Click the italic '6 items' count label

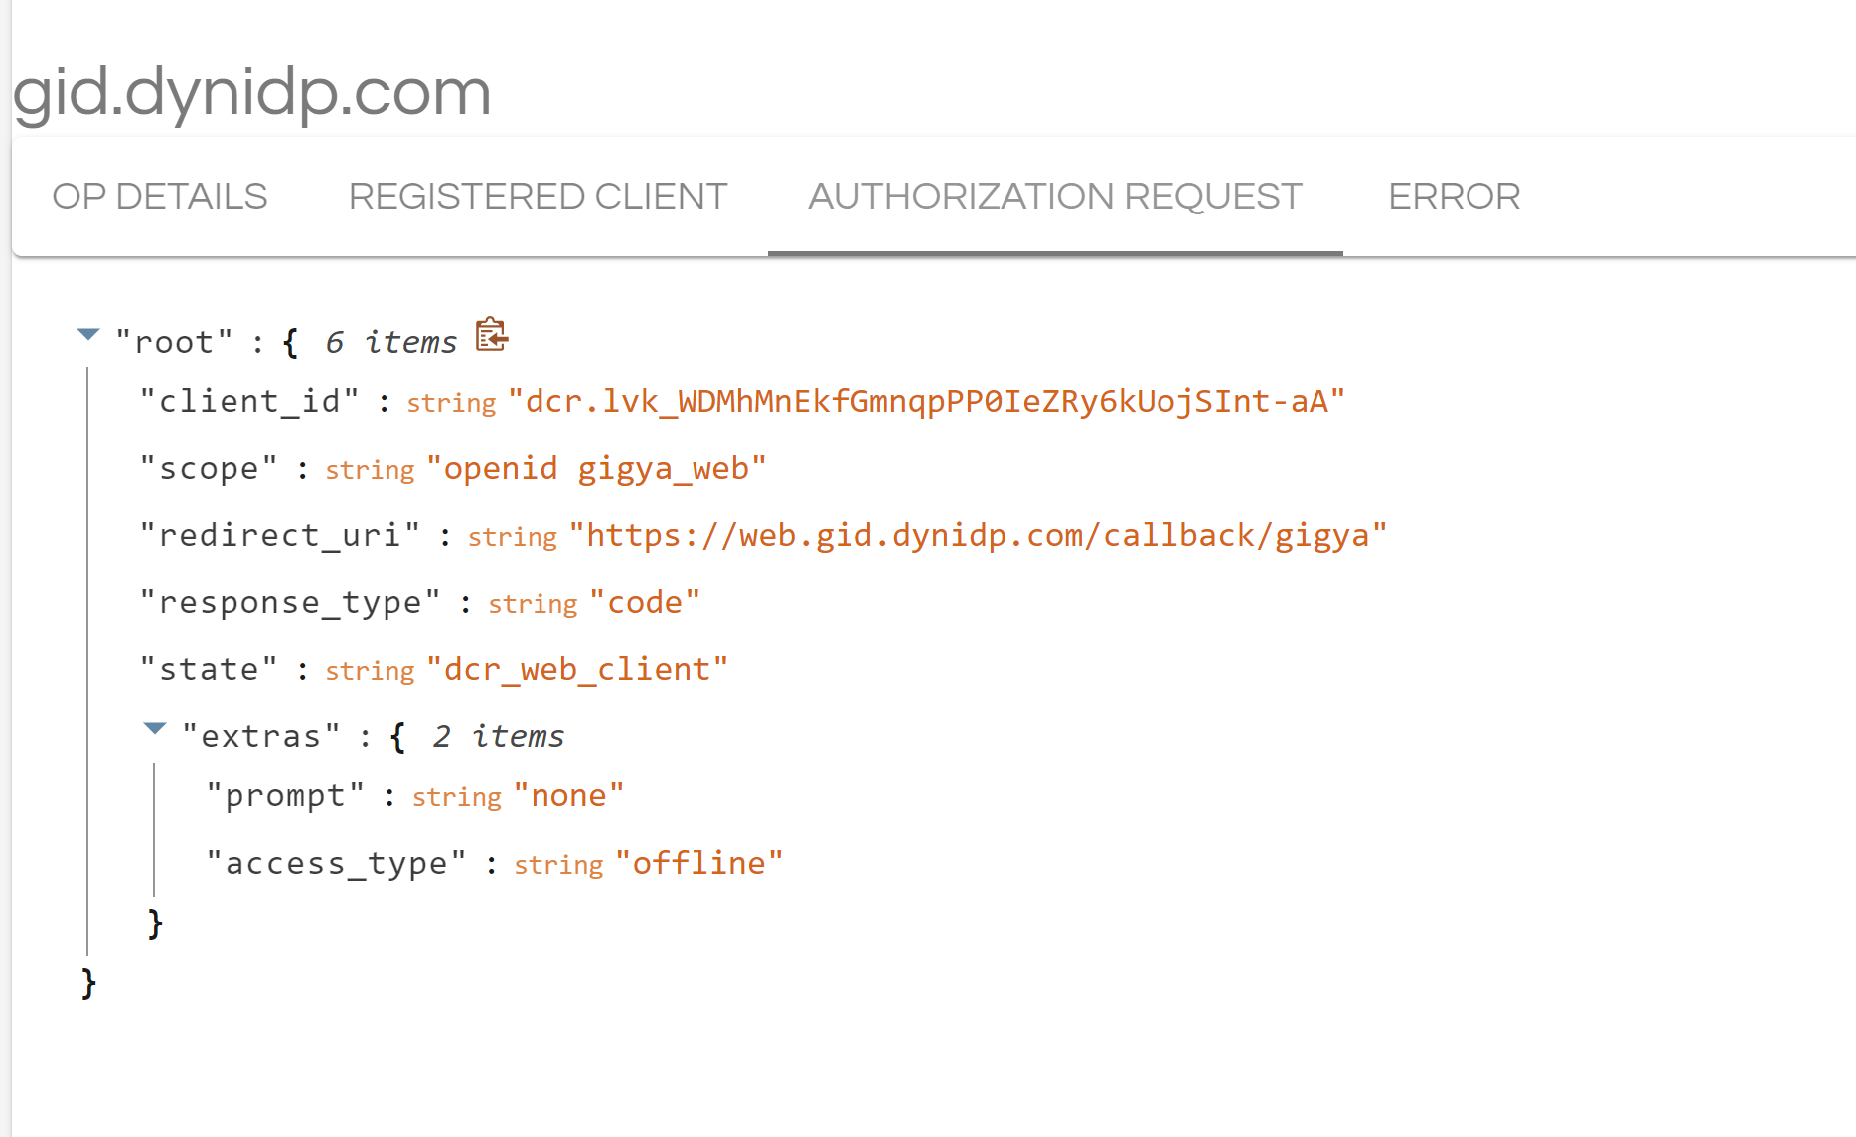click(391, 341)
